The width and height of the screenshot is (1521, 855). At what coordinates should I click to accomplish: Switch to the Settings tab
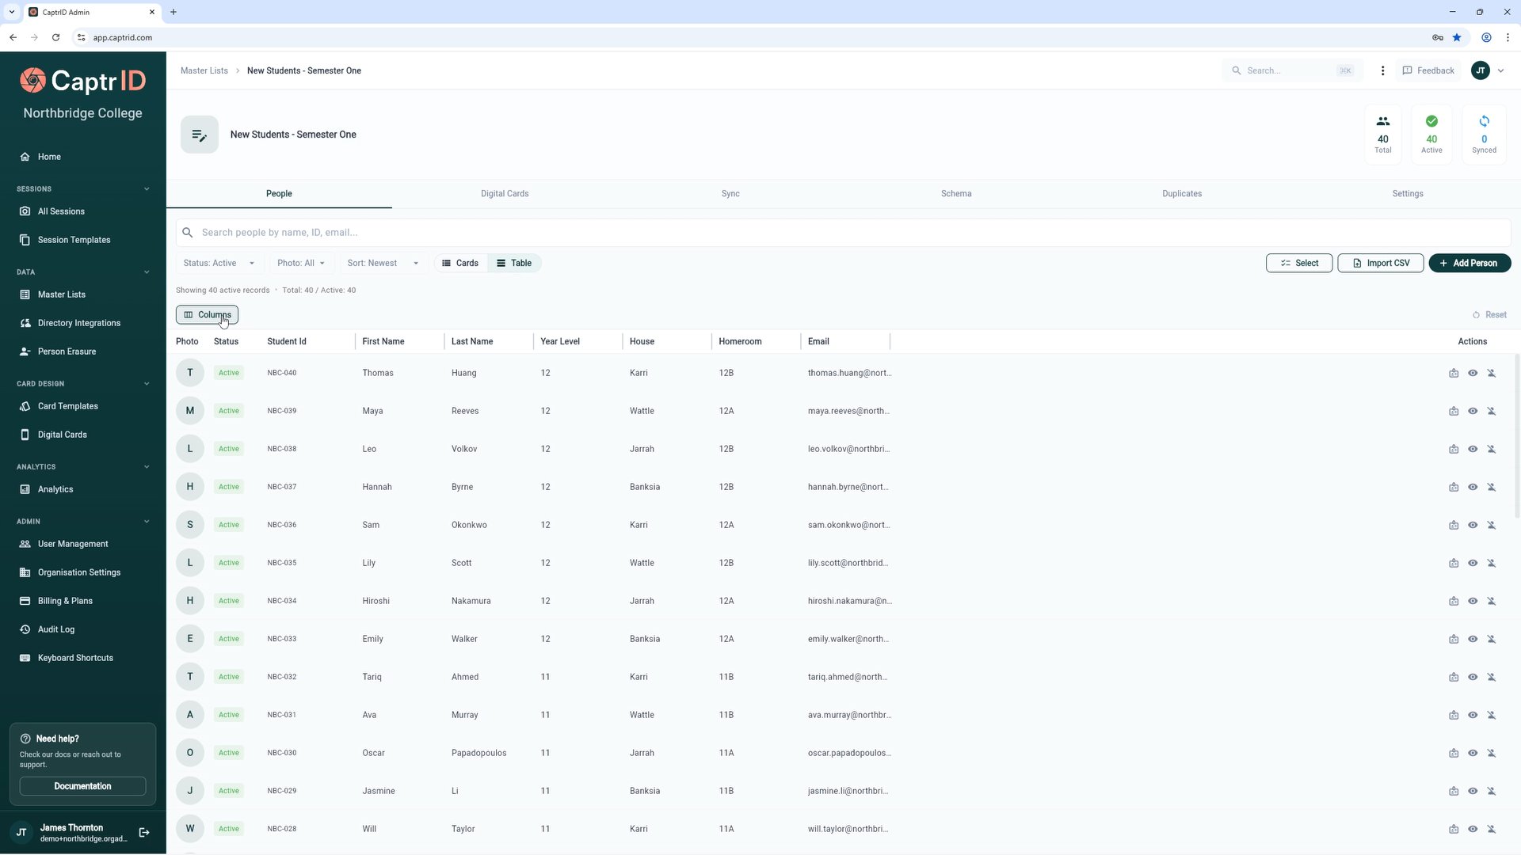pyautogui.click(x=1408, y=194)
